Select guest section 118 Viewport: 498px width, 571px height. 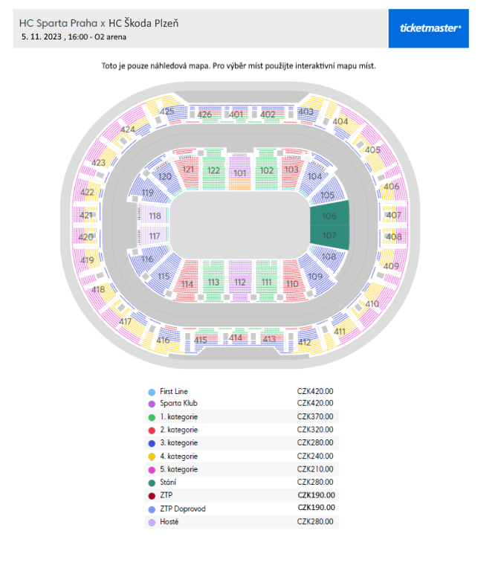click(155, 216)
